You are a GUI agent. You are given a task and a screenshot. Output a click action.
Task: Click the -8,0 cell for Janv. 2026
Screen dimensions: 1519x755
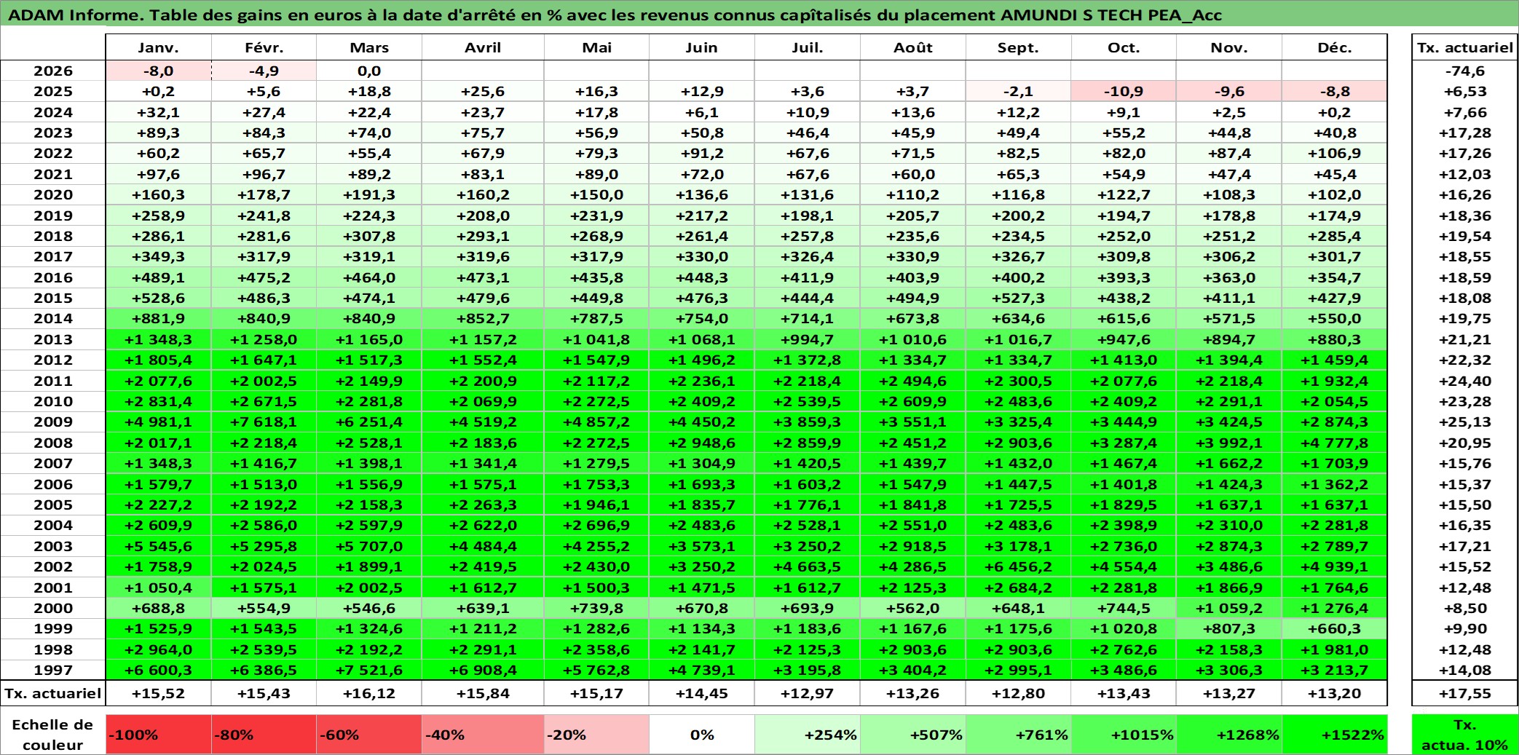pos(159,71)
